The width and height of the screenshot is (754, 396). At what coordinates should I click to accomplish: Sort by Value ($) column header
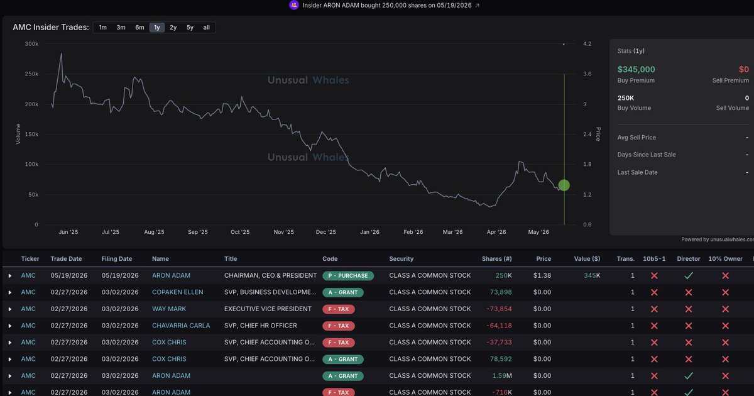click(587, 258)
